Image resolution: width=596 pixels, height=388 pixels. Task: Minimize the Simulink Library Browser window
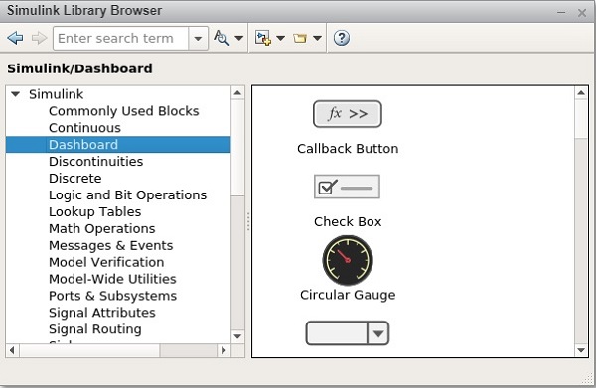(561, 13)
